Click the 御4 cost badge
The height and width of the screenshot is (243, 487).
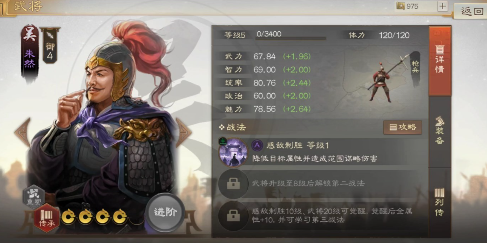(x=50, y=46)
